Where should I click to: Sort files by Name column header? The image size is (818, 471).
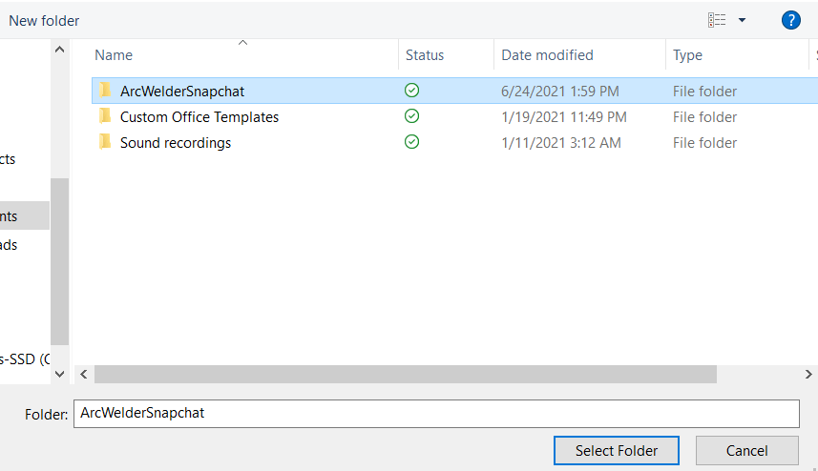(x=114, y=55)
